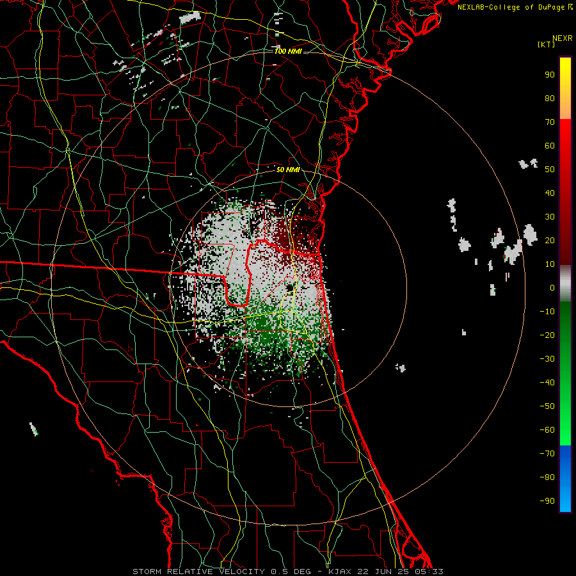576x576 pixels.
Task: Click the -60 value on velocity scale
Action: tap(547, 430)
